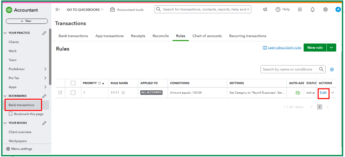
Task: Click the Active status cell
Action: click(x=310, y=93)
